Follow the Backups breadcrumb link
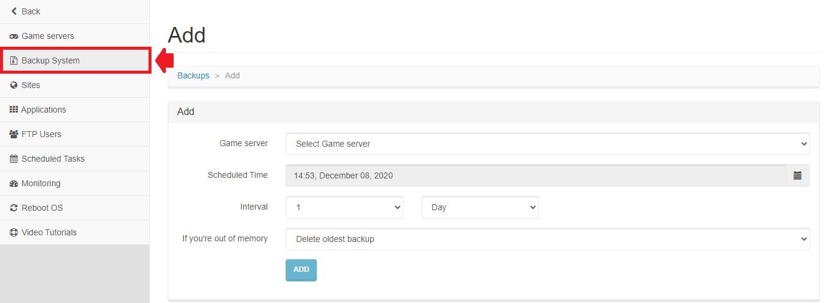The height and width of the screenshot is (303, 824). [193, 75]
